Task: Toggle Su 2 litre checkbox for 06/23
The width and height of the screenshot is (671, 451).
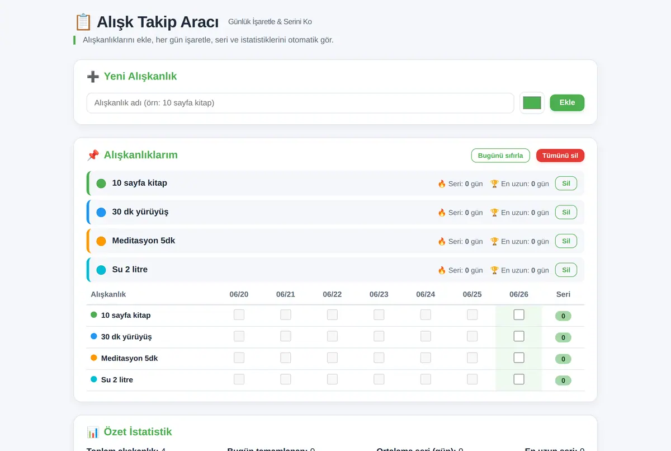Action: (379, 379)
